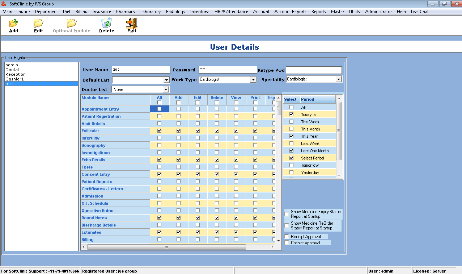
Task: Click the User Name input field
Action: click(141, 70)
